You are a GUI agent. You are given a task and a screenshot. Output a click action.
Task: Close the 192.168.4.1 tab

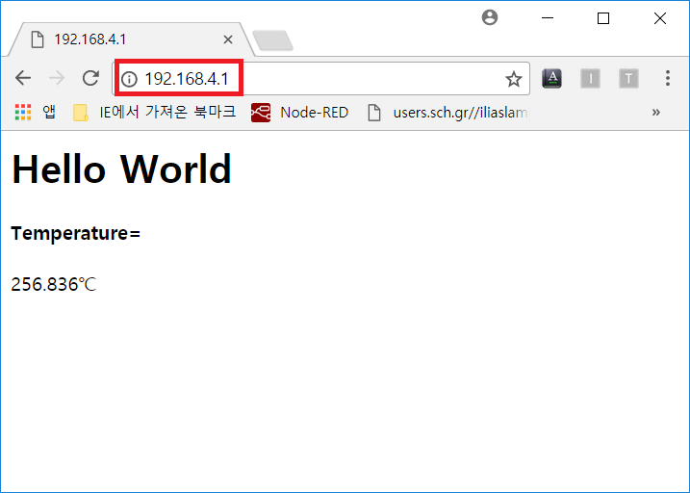pyautogui.click(x=228, y=39)
